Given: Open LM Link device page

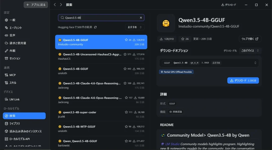Looking at the screenshot, I should coord(24,99).
